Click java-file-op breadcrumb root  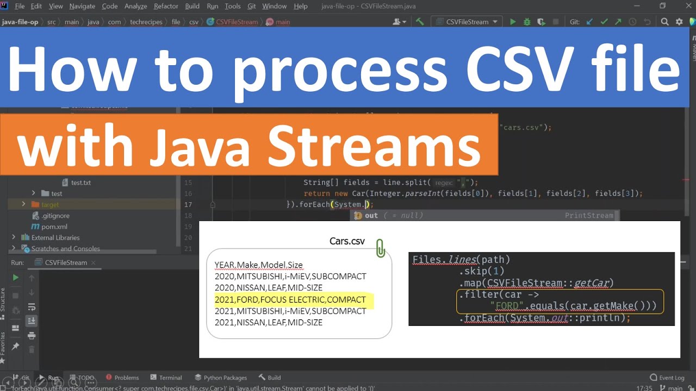20,22
